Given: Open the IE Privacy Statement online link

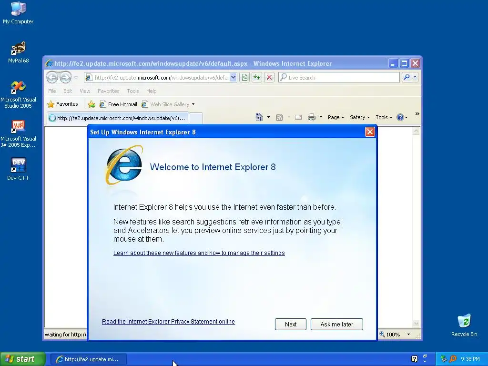Looking at the screenshot, I should pos(168,322).
